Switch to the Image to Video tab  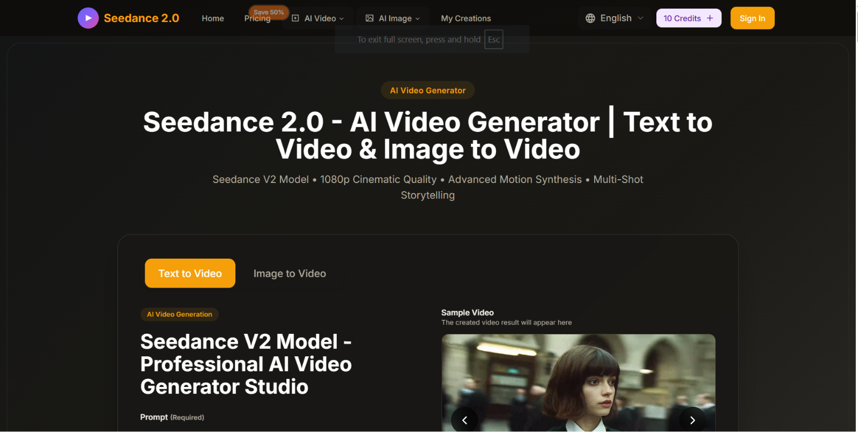click(x=290, y=273)
